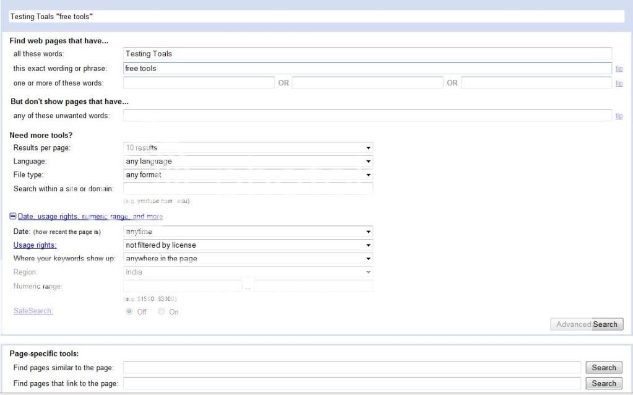This screenshot has width=633, height=395.
Task: Select the SafeSearch Off radio button
Action: click(x=130, y=311)
